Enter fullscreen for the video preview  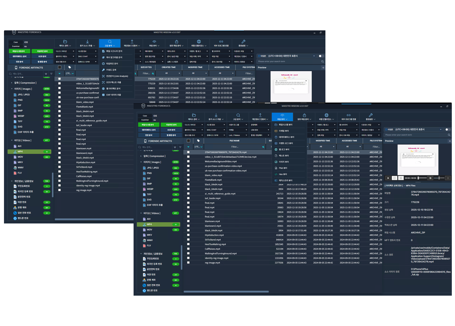(448, 178)
